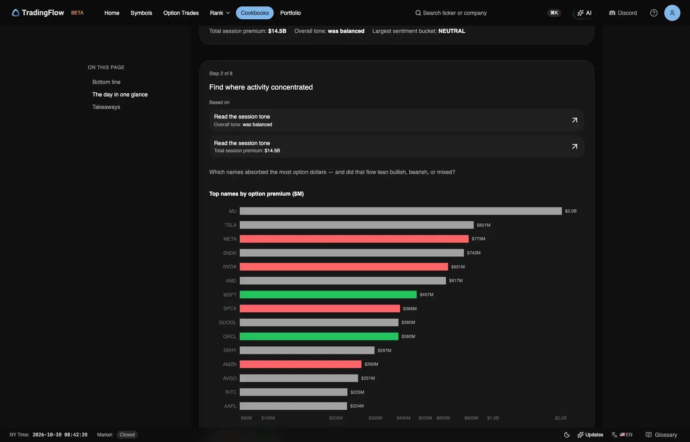Click the INTC premium bar
This screenshot has height=442, width=690.
(294, 392)
